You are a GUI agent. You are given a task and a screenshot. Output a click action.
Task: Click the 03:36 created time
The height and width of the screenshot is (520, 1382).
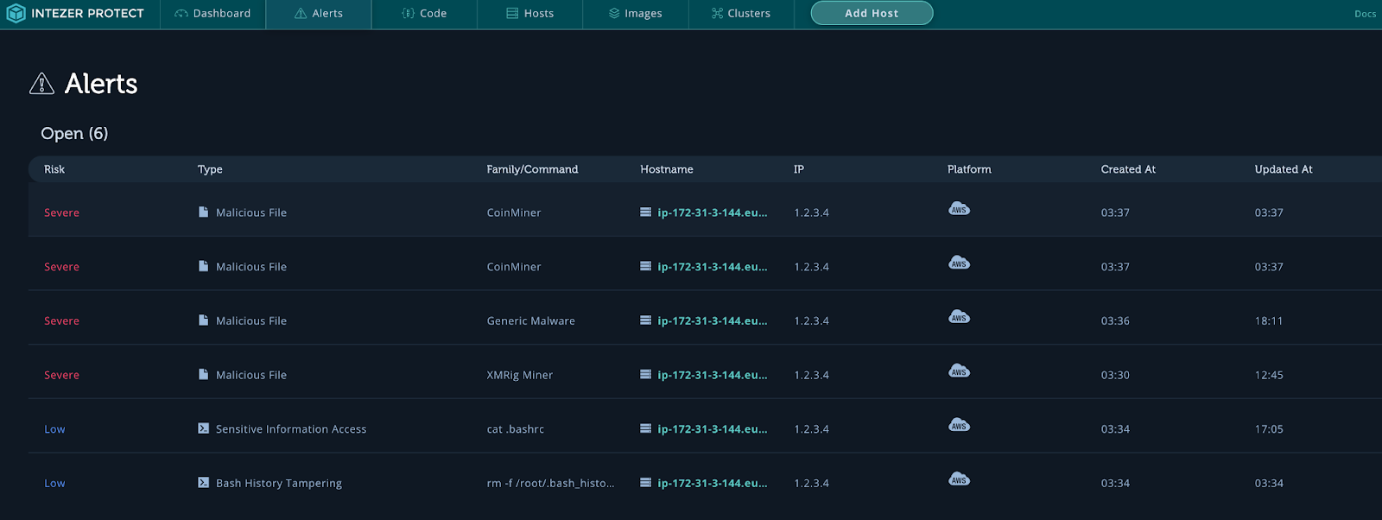pyautogui.click(x=1115, y=320)
